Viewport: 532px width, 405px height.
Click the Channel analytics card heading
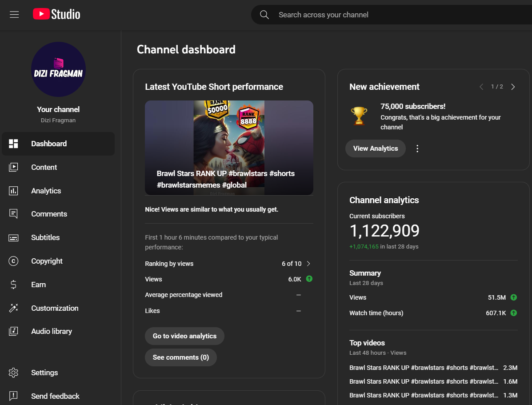384,200
